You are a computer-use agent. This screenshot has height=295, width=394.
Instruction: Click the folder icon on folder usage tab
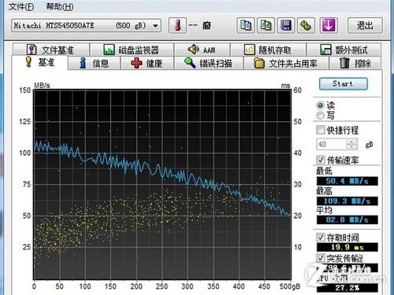pos(259,63)
